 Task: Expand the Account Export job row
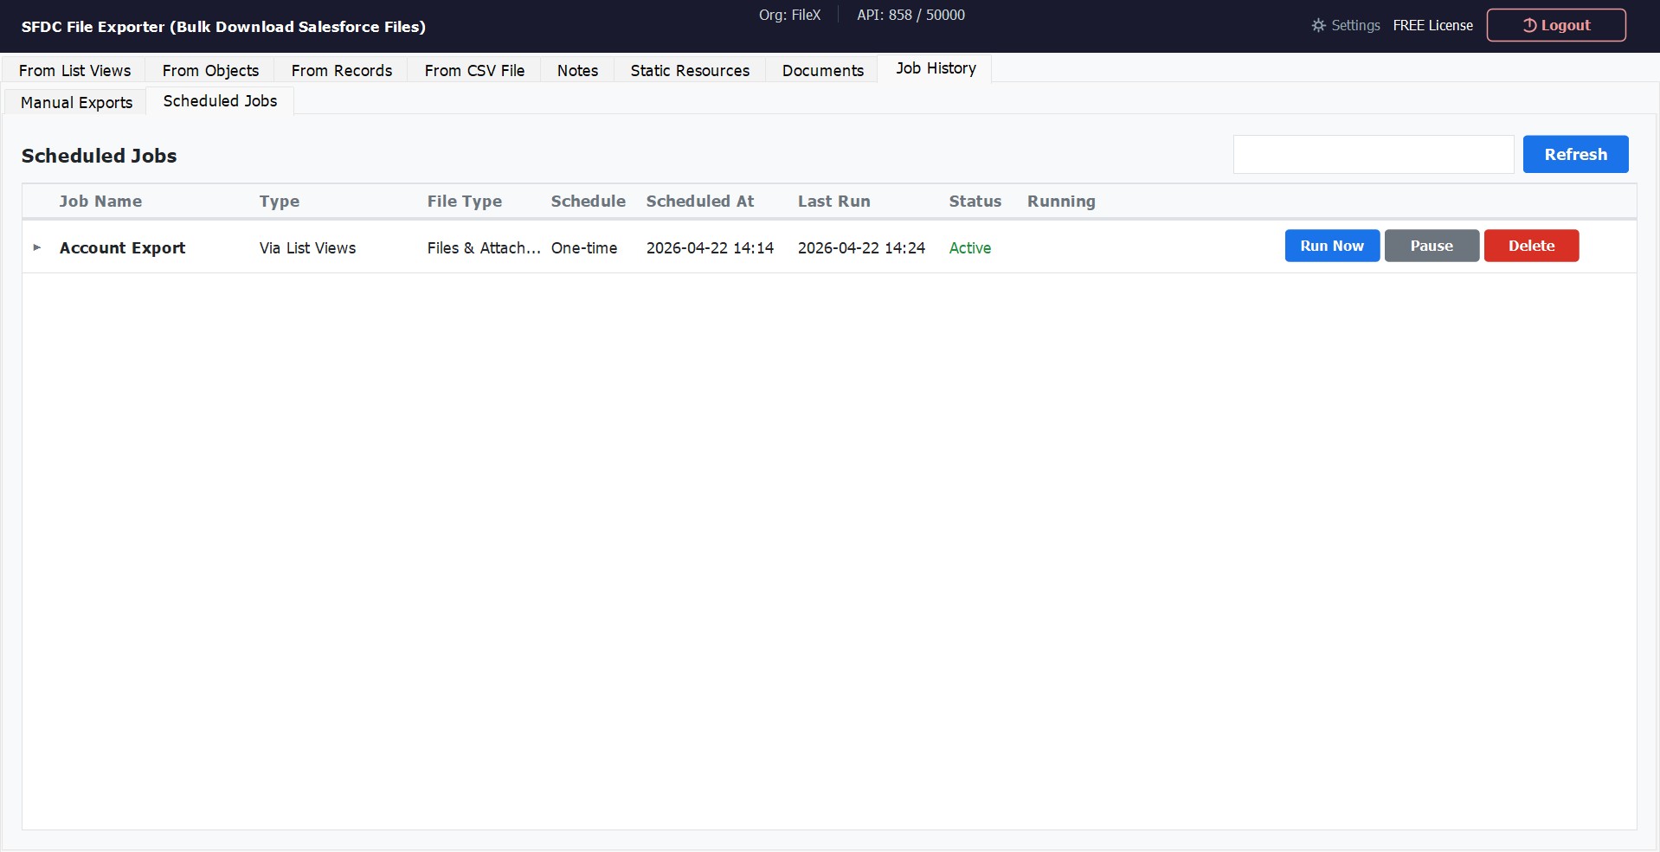(x=36, y=247)
